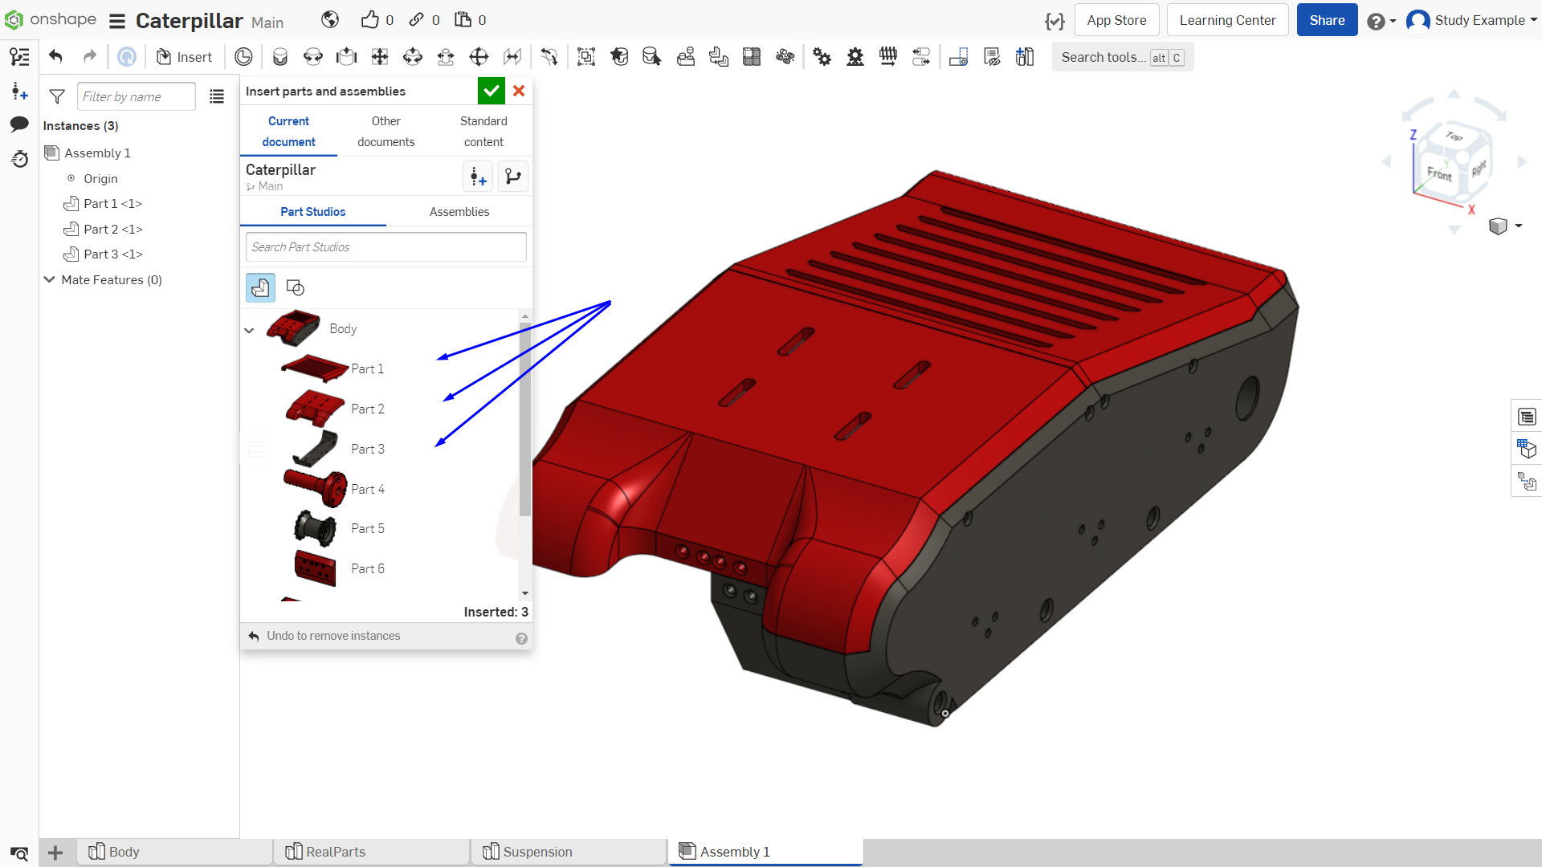Switch to Other documents tab
The image size is (1542, 867).
tap(386, 132)
